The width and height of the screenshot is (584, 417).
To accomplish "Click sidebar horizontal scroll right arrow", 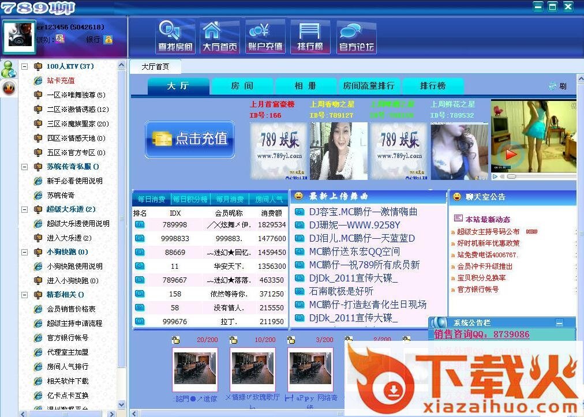I will pos(111,414).
